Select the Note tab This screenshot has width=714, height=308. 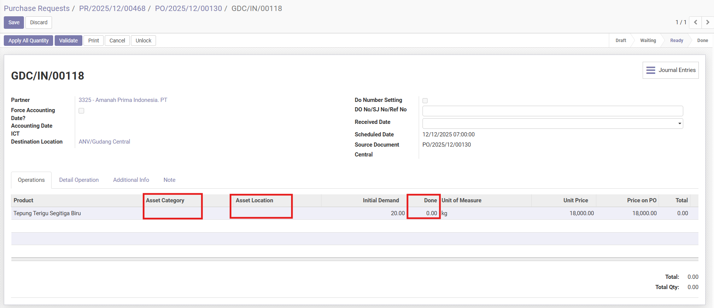click(169, 180)
